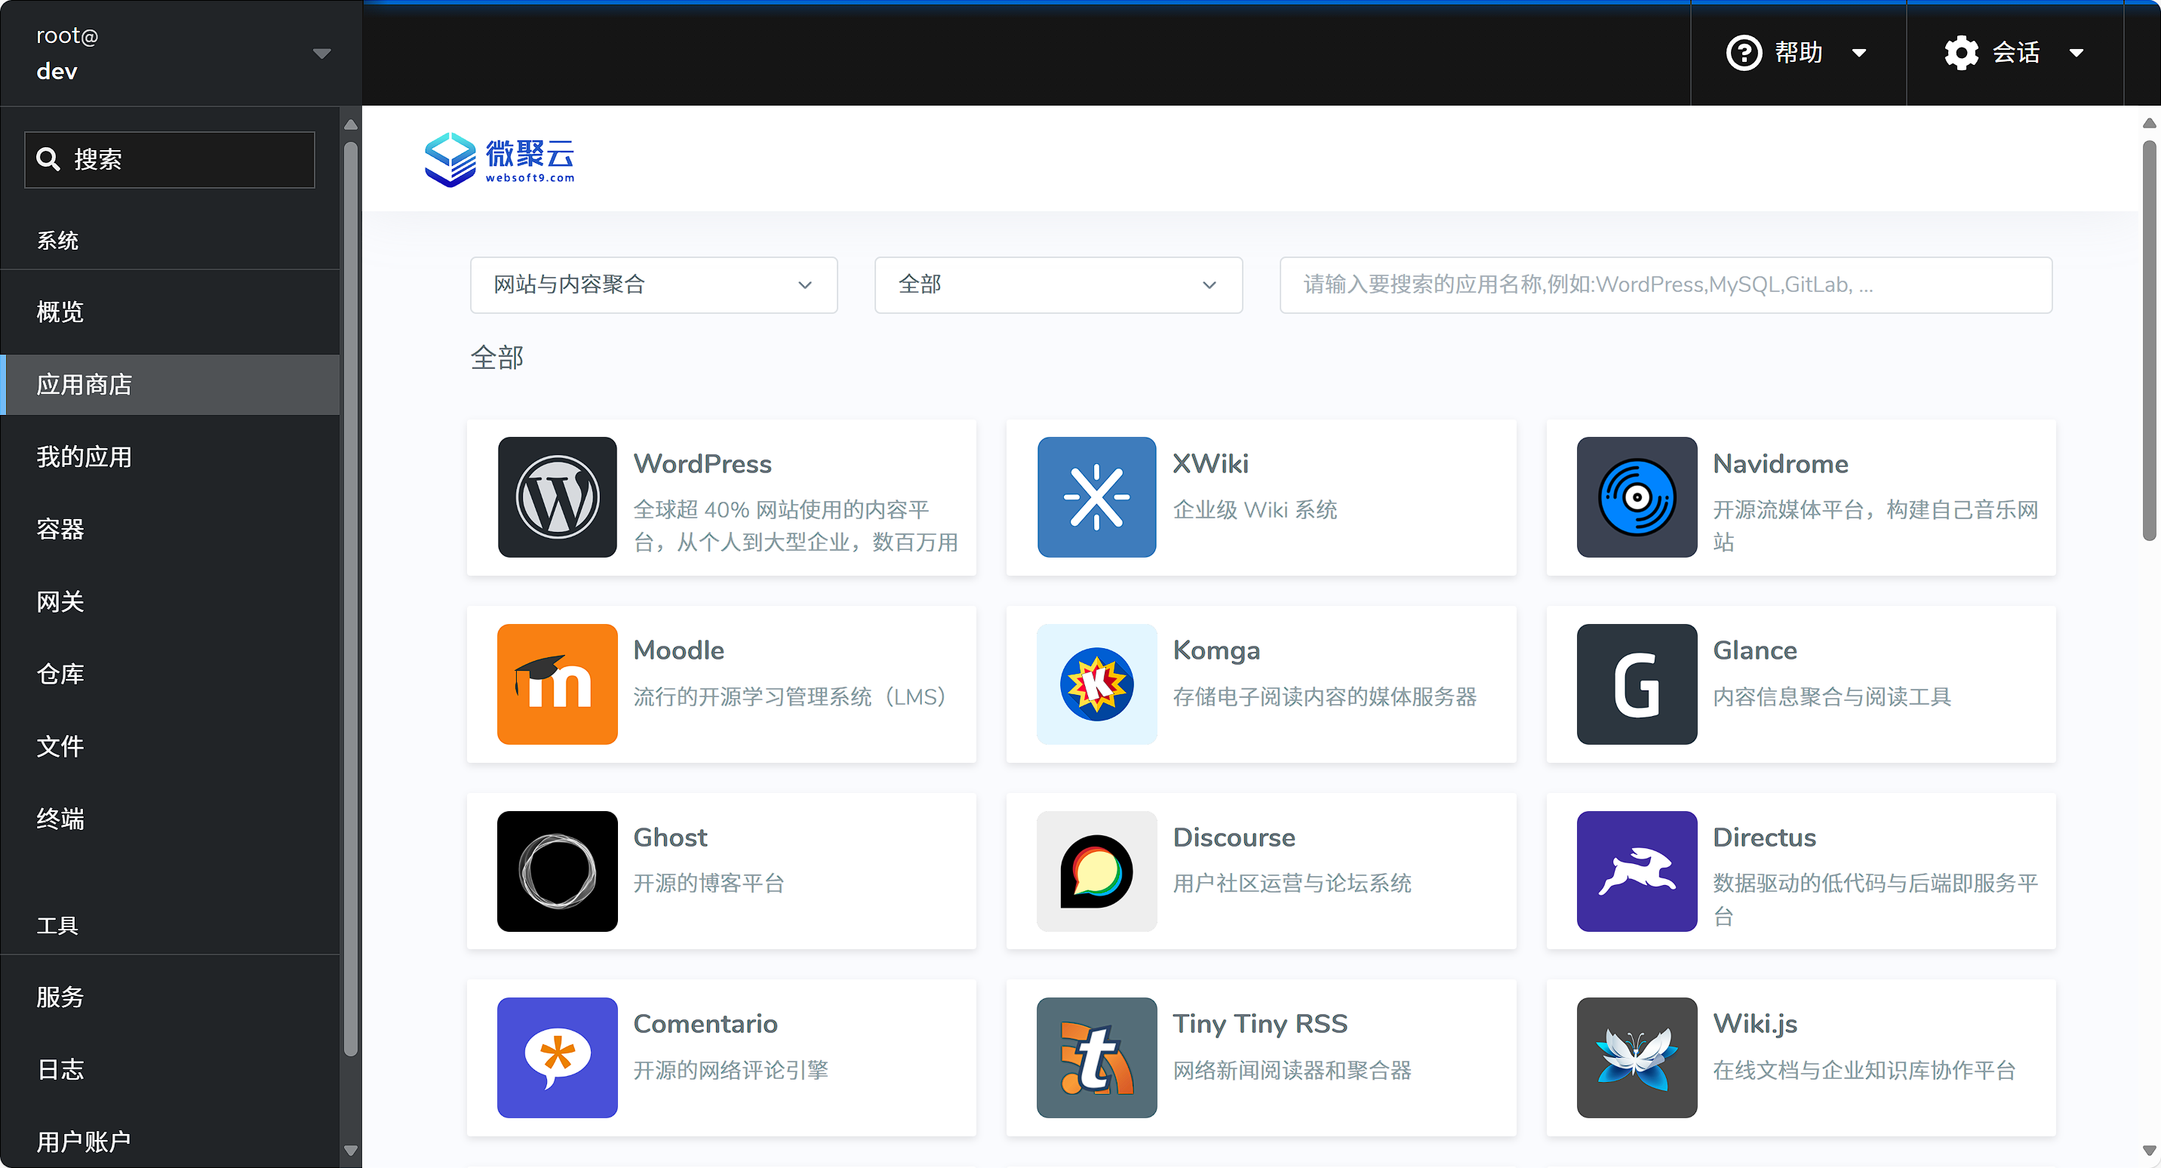Click the Comentario asterisk icon
The image size is (2161, 1168).
point(556,1057)
